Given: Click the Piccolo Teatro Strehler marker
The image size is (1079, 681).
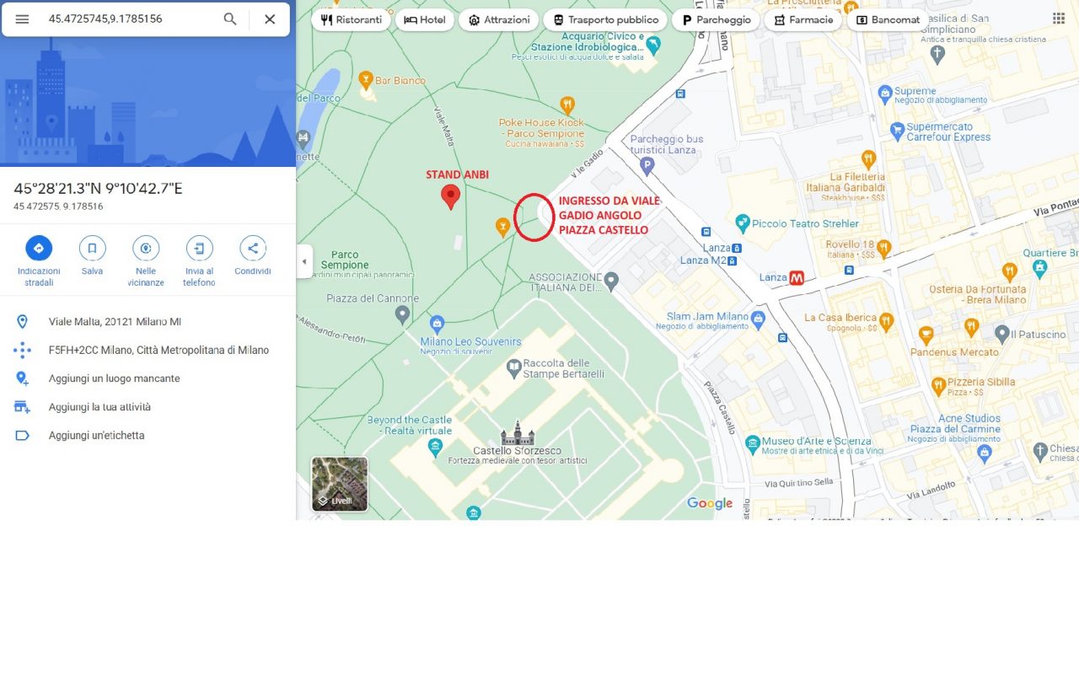Looking at the screenshot, I should [x=742, y=223].
